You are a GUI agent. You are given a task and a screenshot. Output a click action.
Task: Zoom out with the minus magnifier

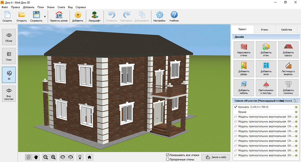coord(45,157)
